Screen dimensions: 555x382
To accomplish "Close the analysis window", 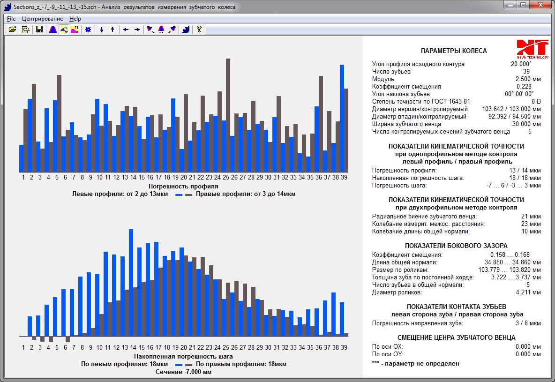I will click(541, 5).
